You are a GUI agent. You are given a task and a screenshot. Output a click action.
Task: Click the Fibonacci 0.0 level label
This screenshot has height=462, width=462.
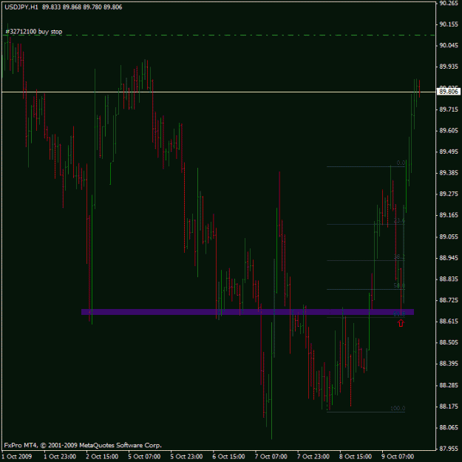[x=401, y=163]
